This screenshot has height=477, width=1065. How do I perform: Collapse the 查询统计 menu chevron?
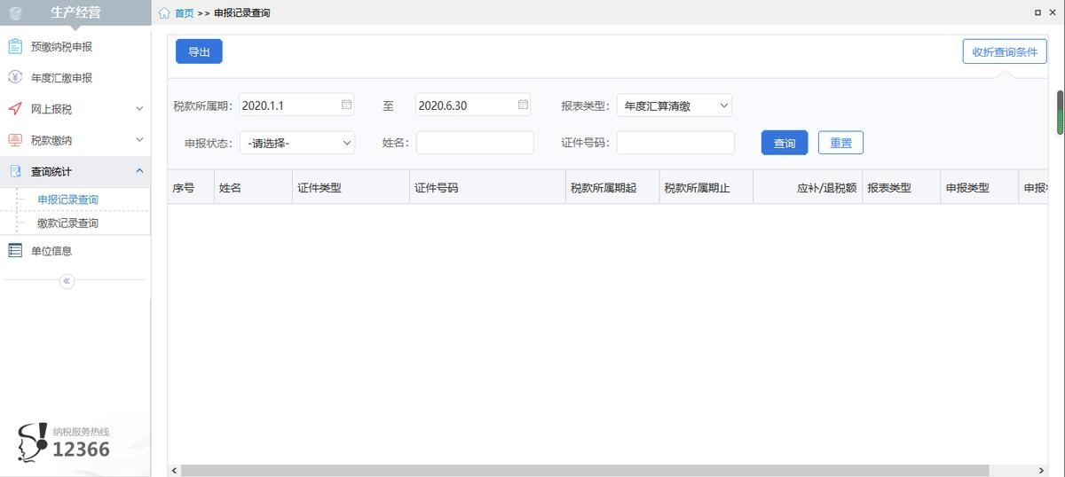pyautogui.click(x=139, y=171)
